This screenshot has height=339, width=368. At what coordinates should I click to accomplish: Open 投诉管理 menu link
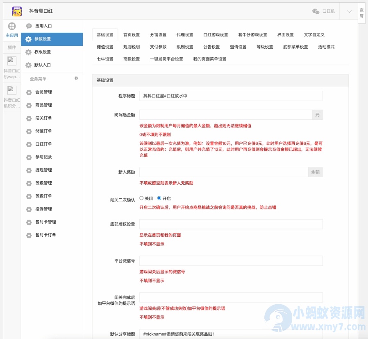coord(44,209)
